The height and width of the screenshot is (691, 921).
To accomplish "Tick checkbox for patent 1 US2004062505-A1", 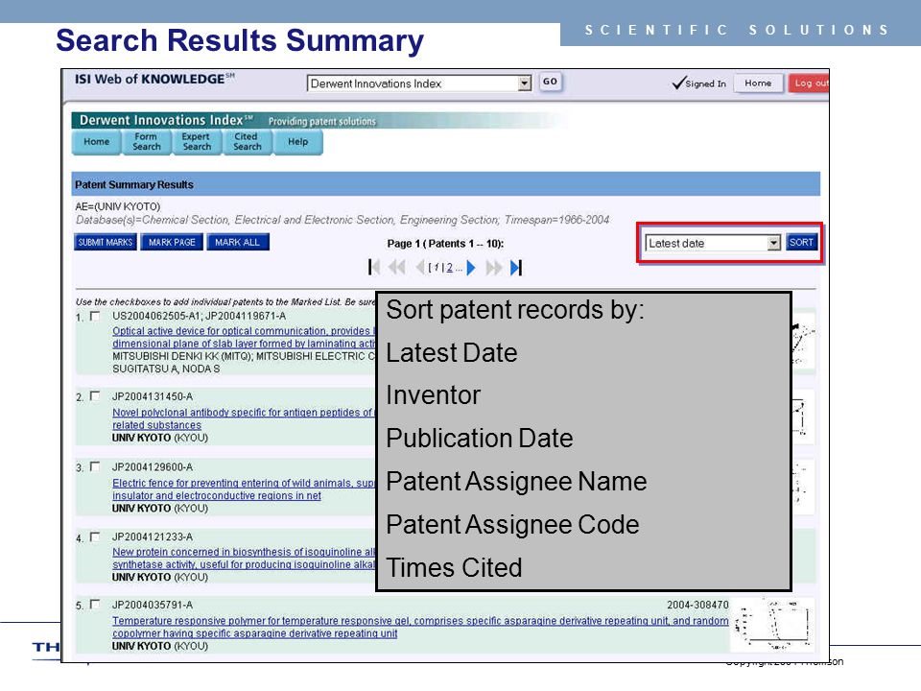I will (x=95, y=316).
